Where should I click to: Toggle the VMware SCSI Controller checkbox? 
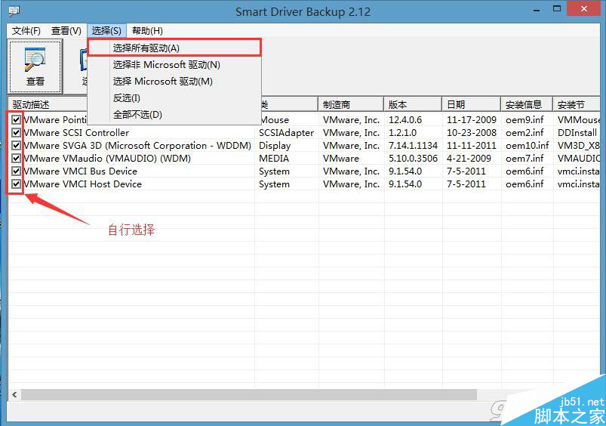(16, 132)
